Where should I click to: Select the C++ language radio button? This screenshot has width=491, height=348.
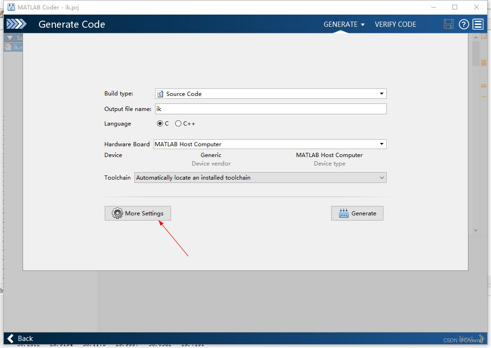coord(178,124)
